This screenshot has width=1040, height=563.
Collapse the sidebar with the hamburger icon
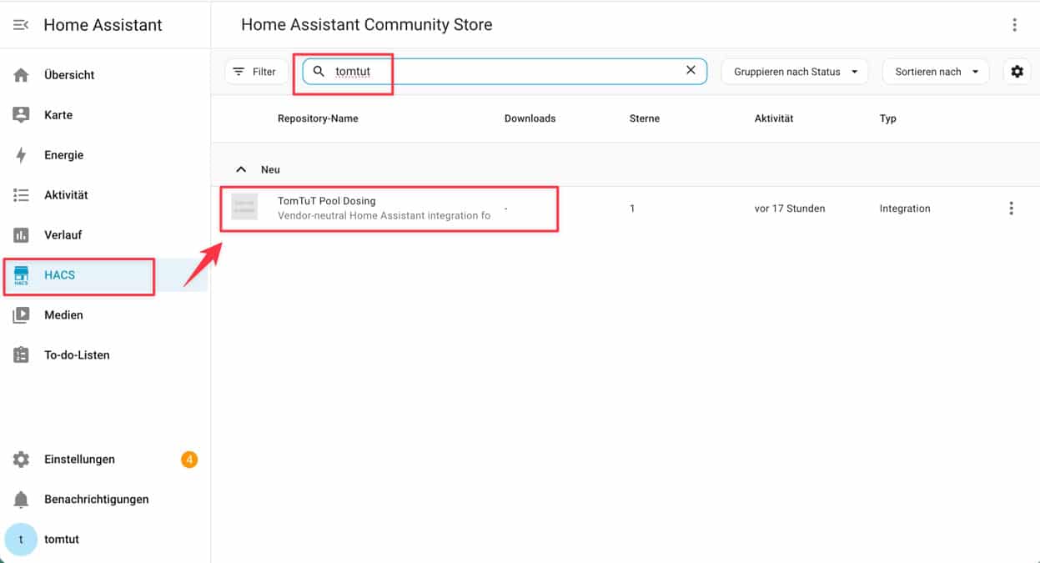click(21, 25)
